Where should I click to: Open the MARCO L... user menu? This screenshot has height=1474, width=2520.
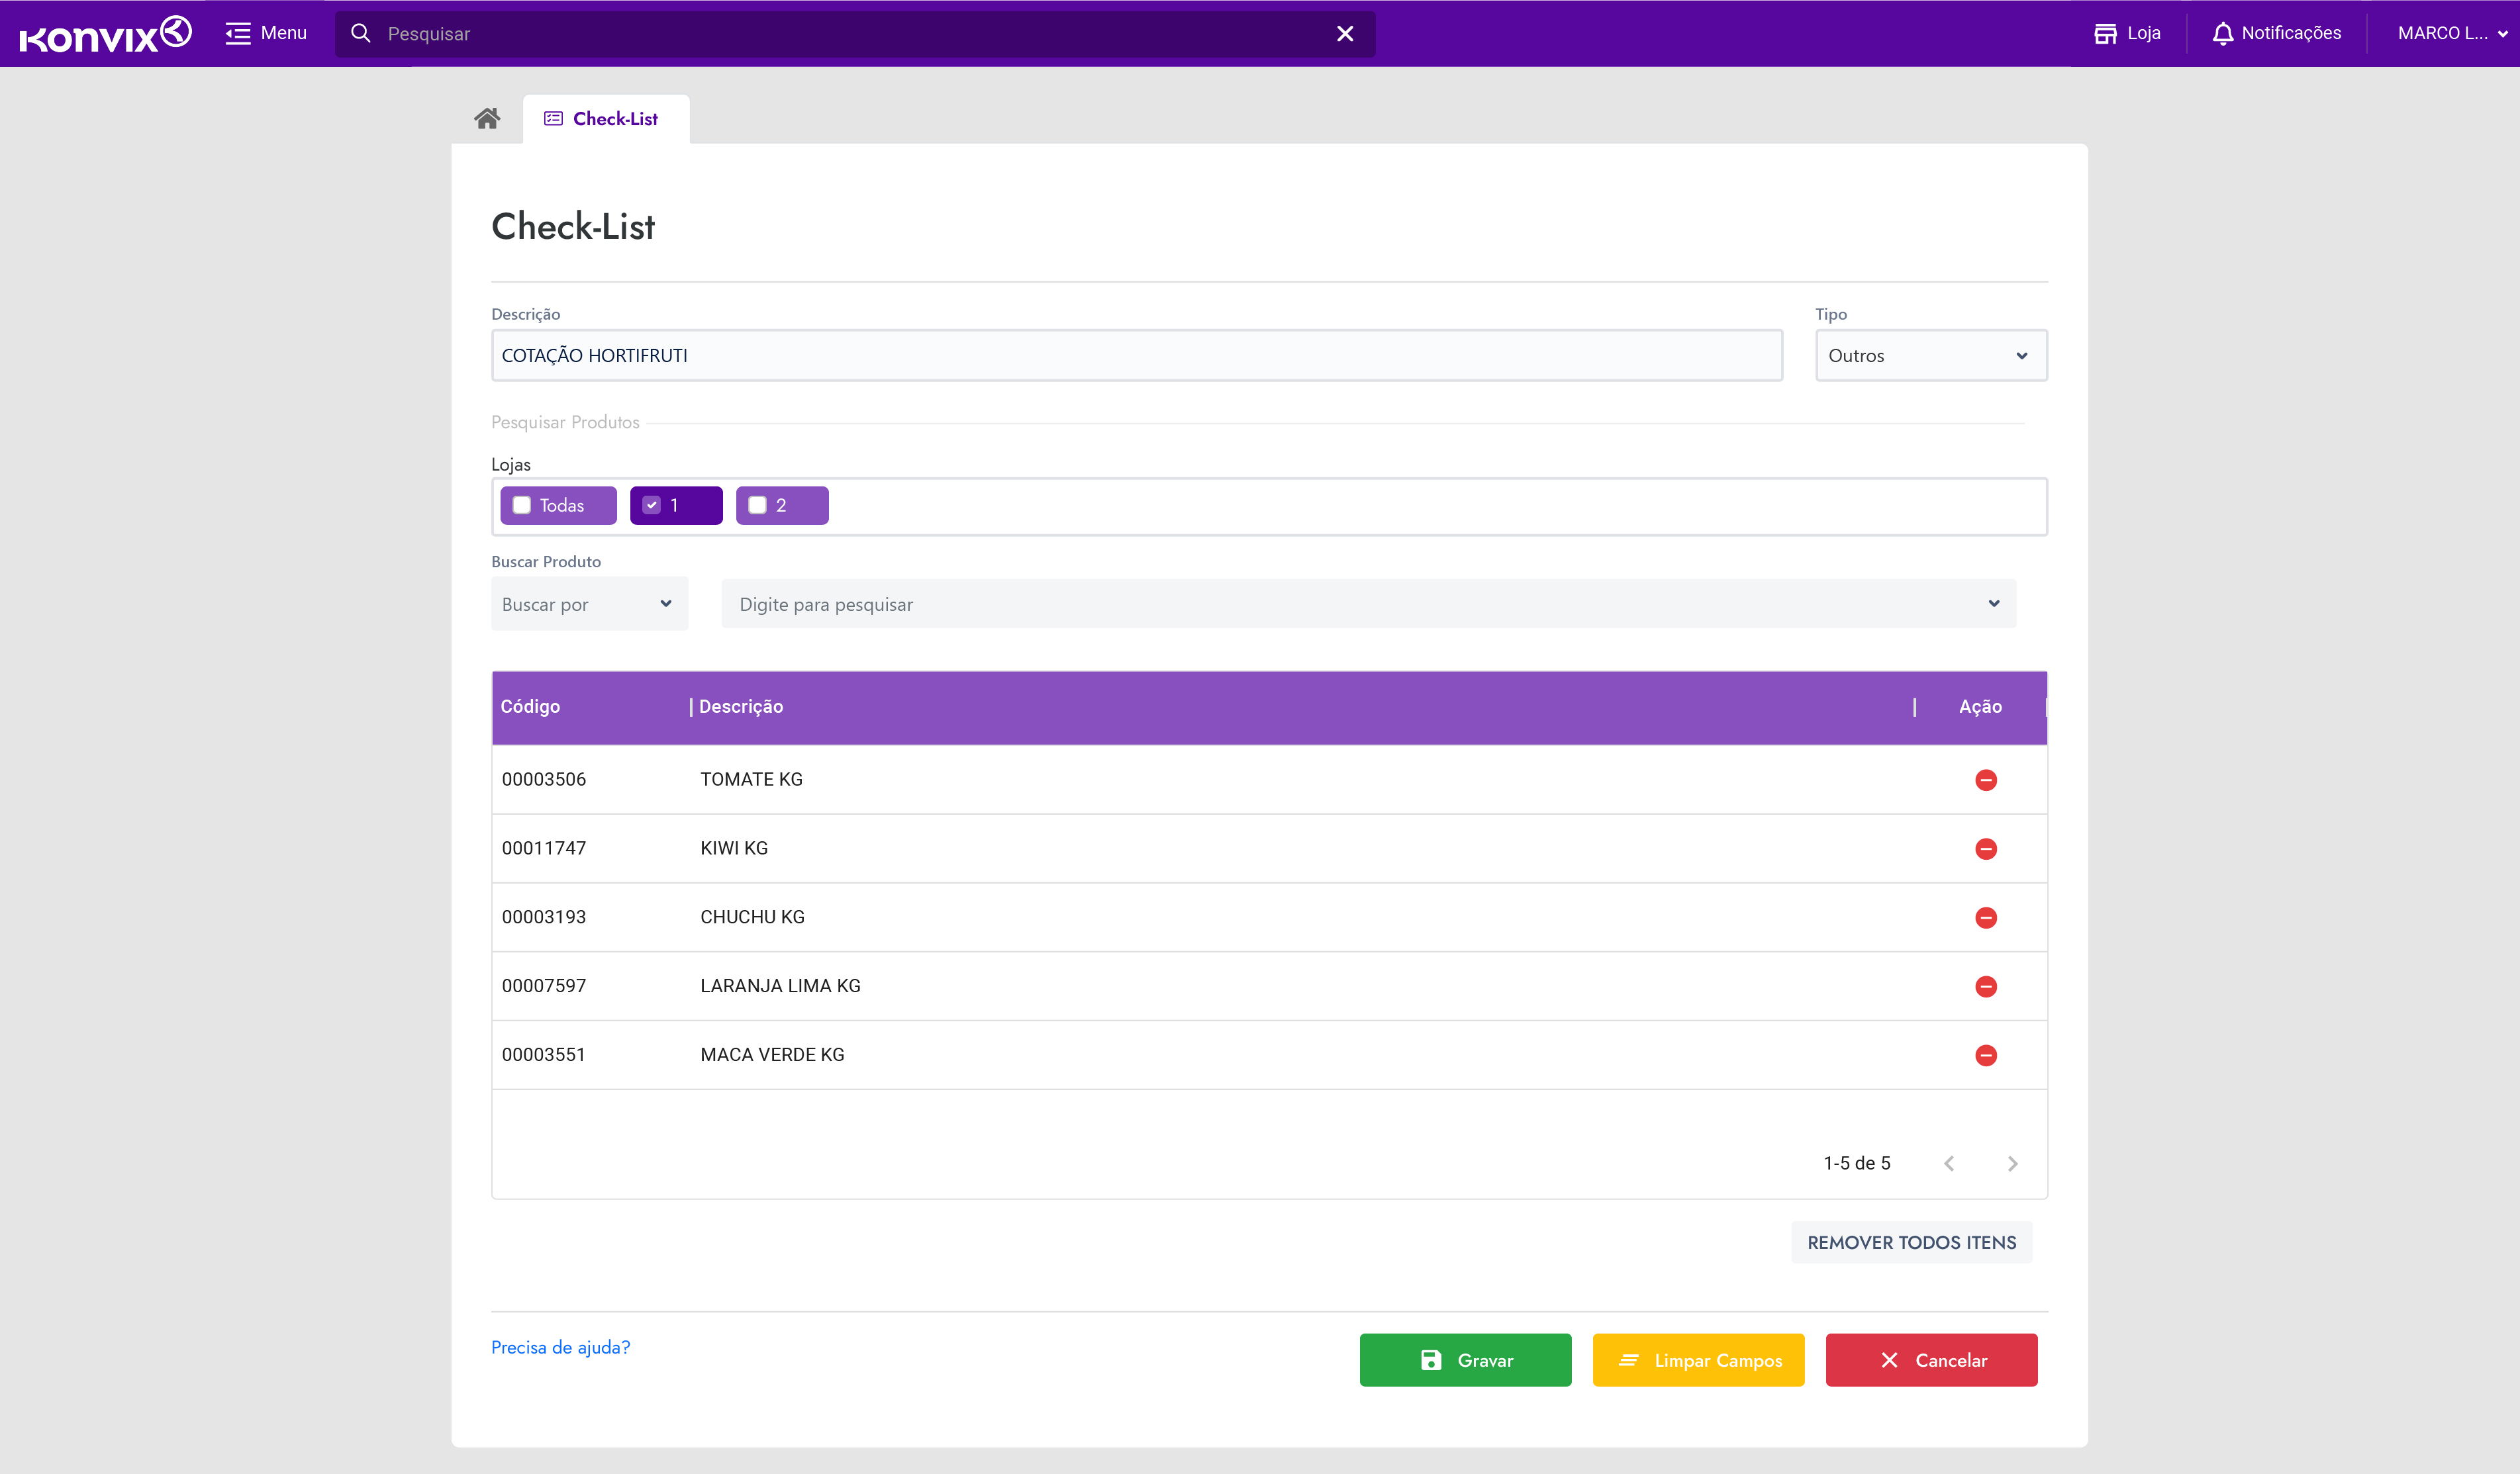click(x=2450, y=33)
